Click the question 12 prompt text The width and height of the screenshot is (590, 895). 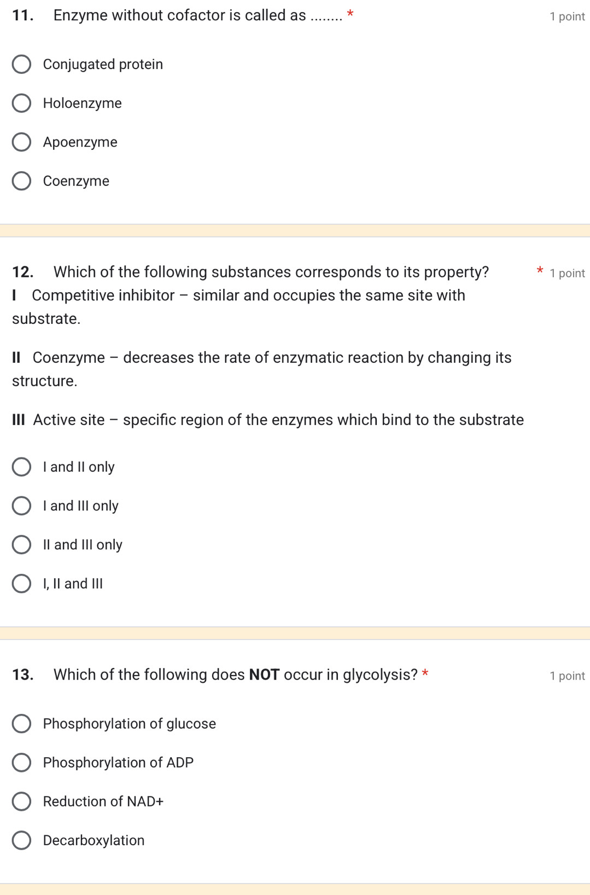pos(271,271)
